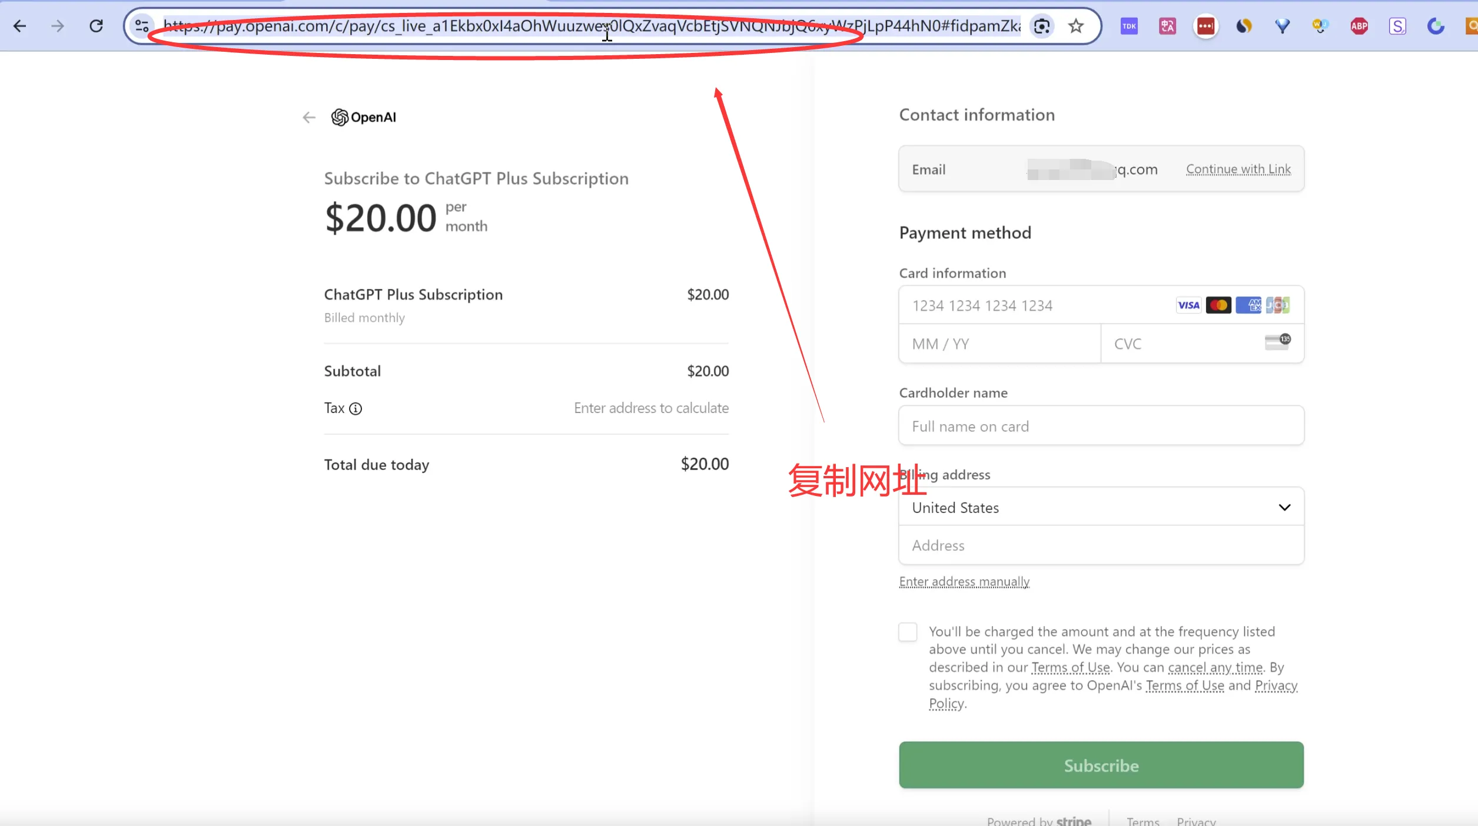Check the subscription terms agreement checkbox
Viewport: 1478px width, 826px height.
point(908,632)
